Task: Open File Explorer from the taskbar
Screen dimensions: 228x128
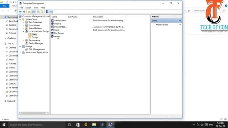Action: [94, 125]
